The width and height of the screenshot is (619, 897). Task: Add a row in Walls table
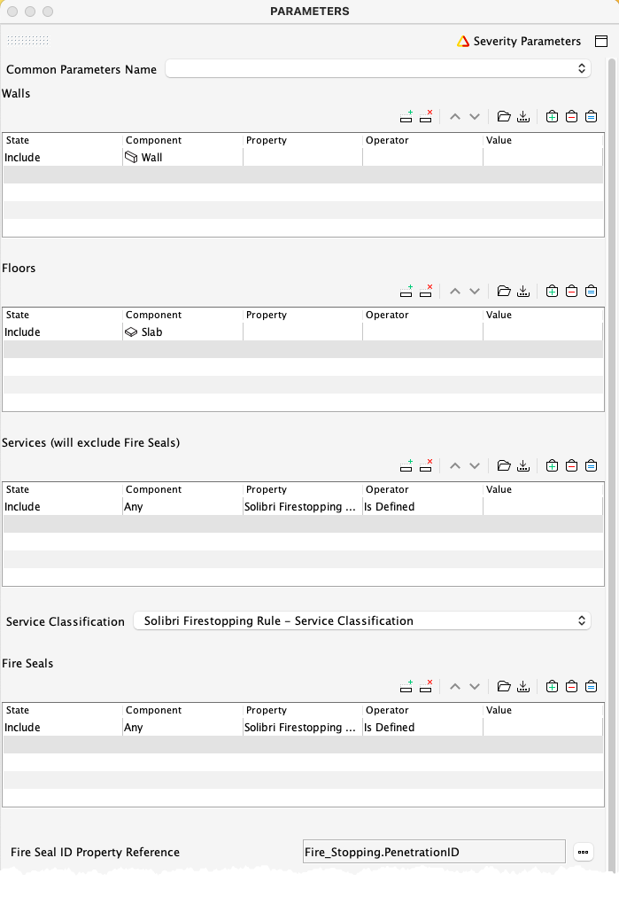pyautogui.click(x=406, y=117)
